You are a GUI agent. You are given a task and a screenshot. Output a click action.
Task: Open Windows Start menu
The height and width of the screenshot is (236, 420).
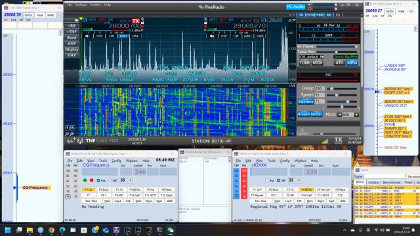(x=8, y=230)
